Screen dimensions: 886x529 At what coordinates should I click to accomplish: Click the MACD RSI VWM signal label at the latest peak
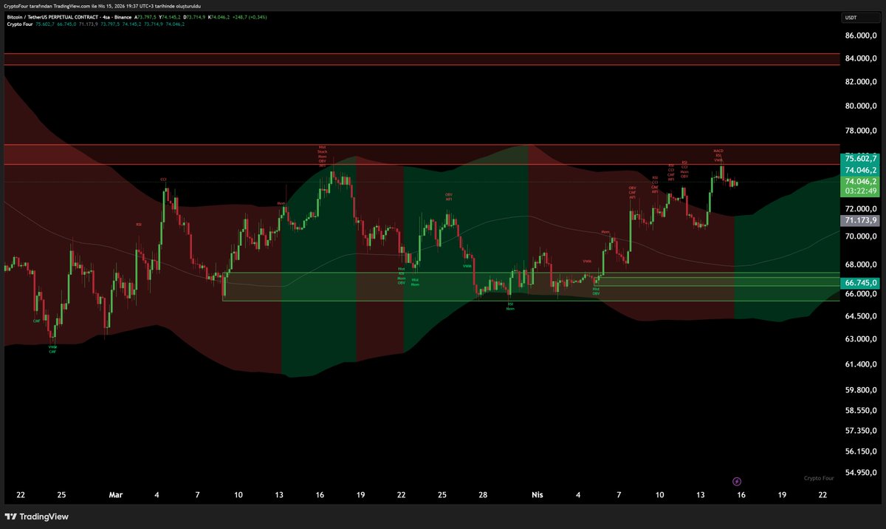tap(718, 155)
